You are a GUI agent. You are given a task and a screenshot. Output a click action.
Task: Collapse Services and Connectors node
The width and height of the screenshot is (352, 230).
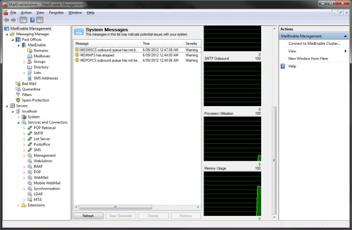(x=19, y=123)
